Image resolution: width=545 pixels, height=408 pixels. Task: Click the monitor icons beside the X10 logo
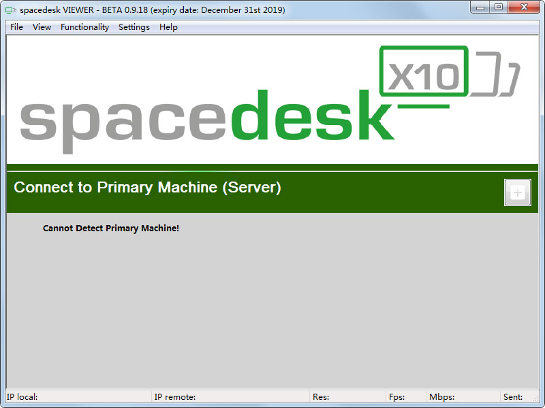[x=490, y=75]
